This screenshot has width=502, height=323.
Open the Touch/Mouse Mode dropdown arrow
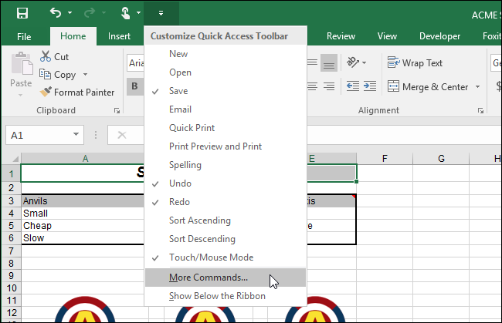click(x=138, y=13)
